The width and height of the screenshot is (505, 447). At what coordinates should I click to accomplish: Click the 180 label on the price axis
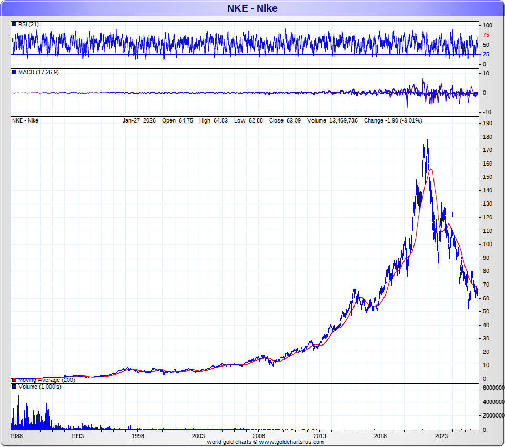pos(488,137)
